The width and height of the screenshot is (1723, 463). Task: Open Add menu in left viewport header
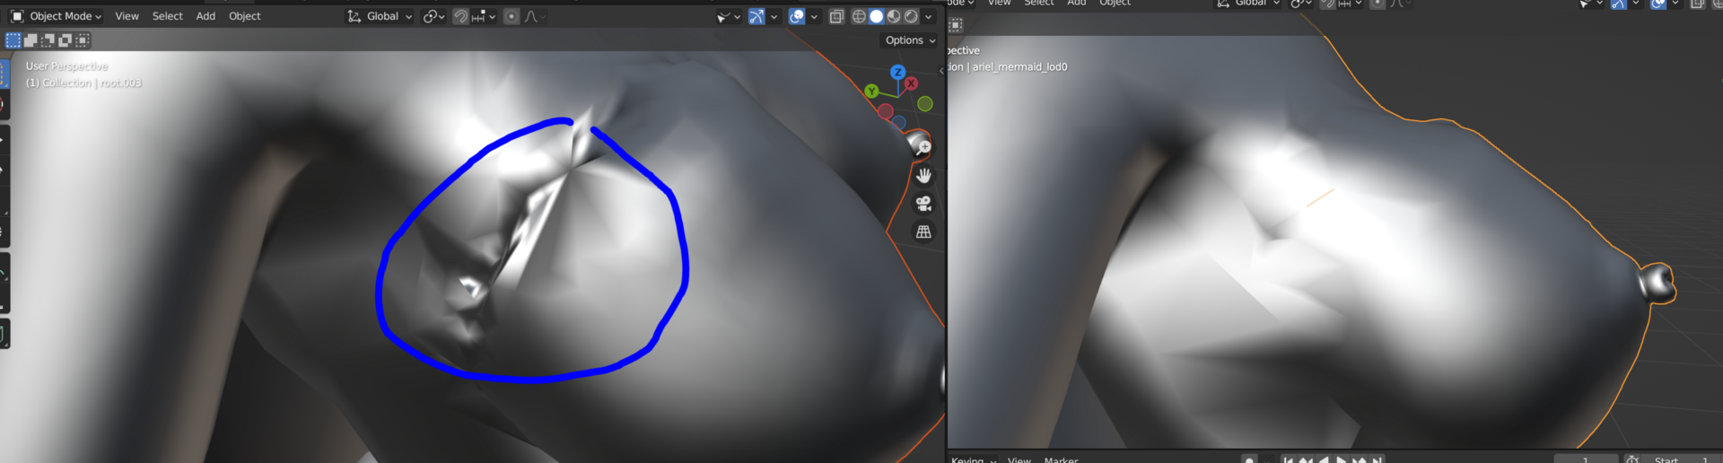(x=206, y=16)
